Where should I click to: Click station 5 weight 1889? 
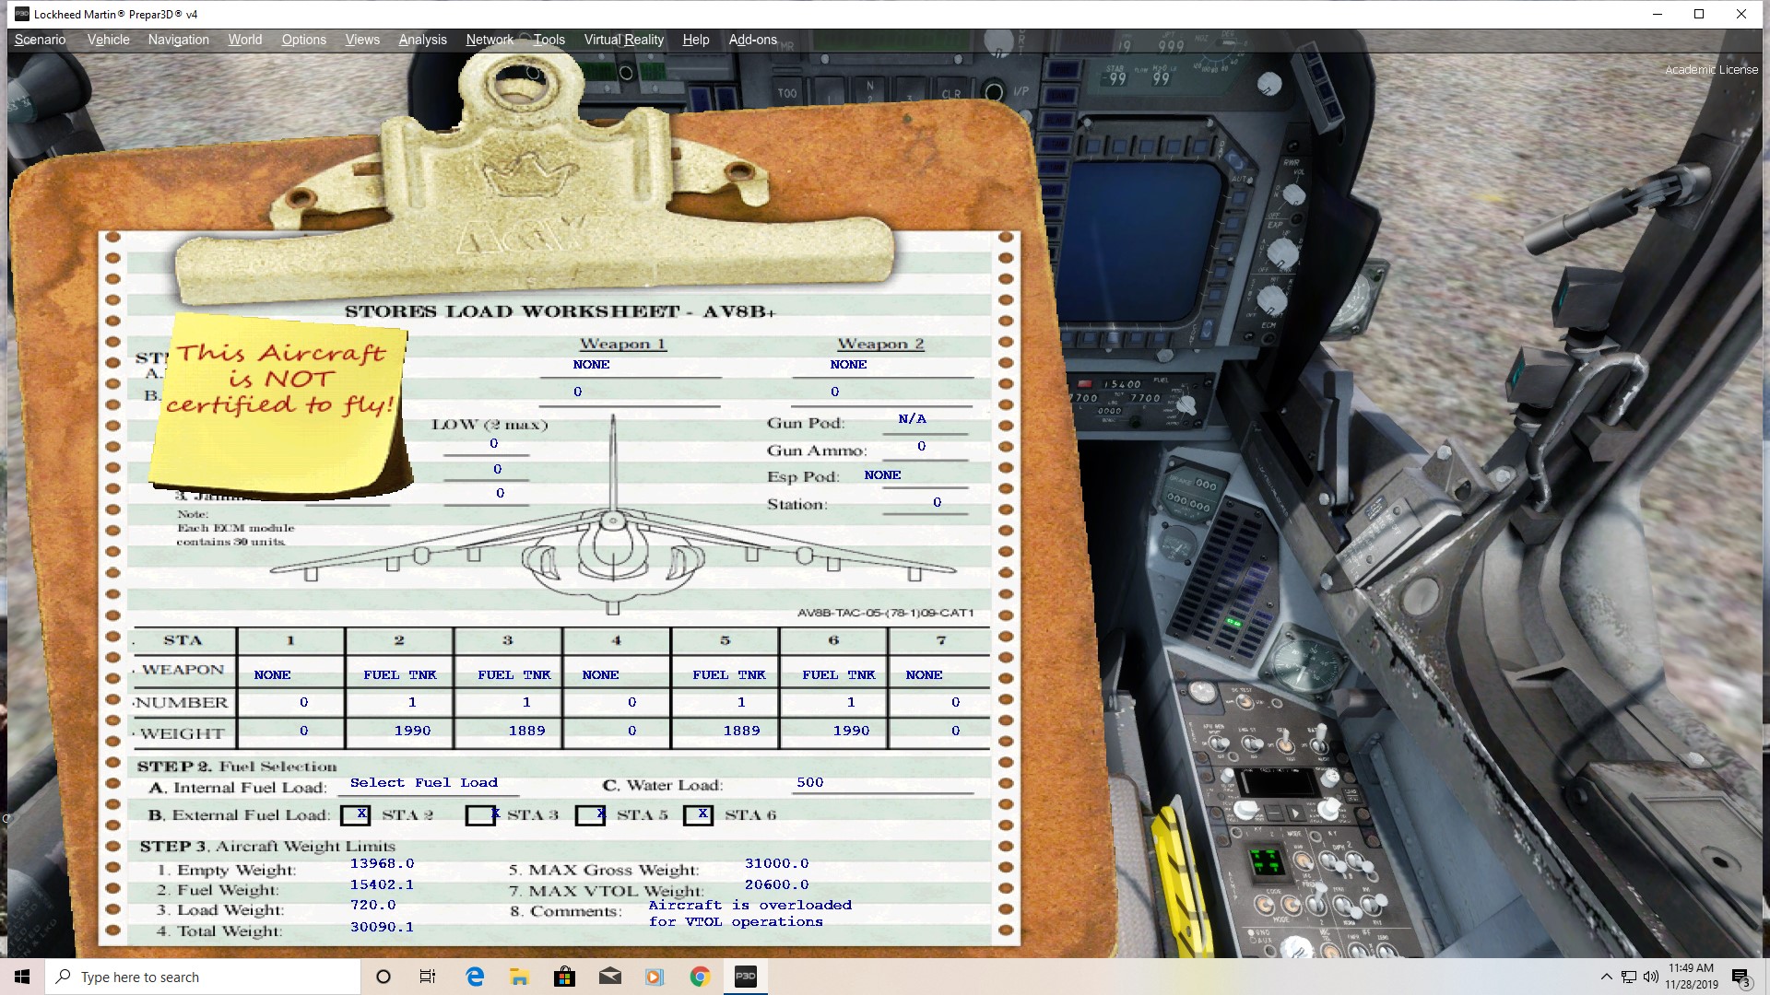point(742,731)
